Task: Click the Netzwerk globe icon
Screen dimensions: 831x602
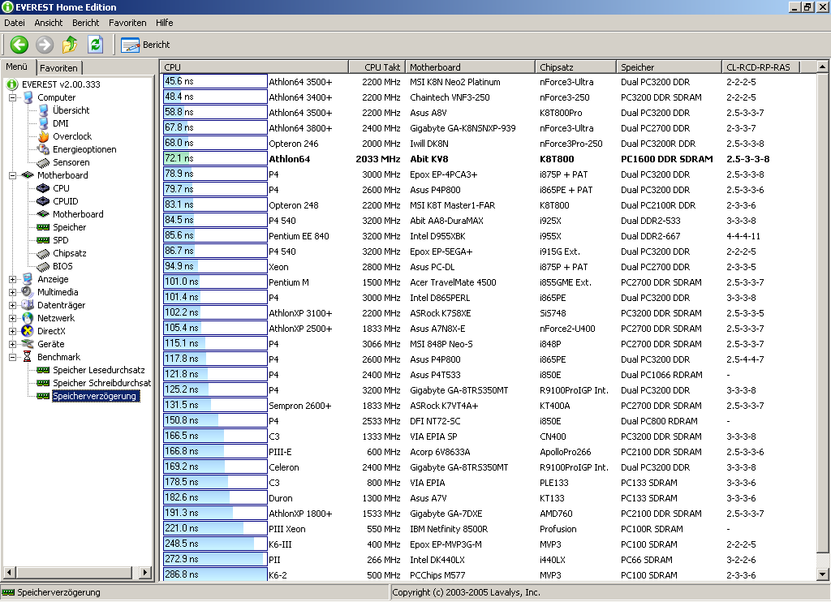Action: click(x=28, y=318)
